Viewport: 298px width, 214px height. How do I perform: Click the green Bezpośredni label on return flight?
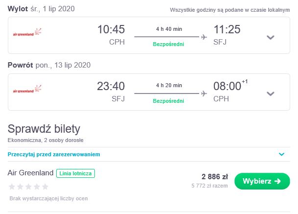[x=168, y=101]
